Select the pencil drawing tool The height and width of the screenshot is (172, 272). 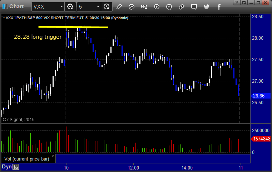(119, 7)
